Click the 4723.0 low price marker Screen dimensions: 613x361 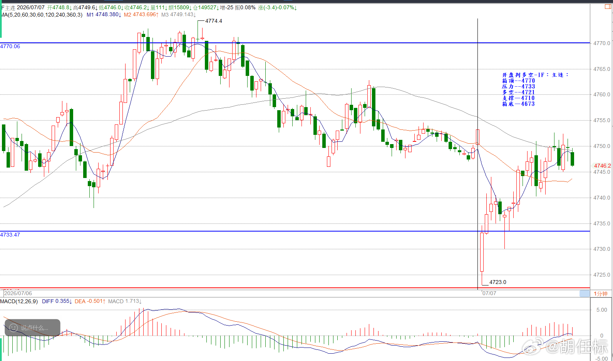pyautogui.click(x=497, y=282)
